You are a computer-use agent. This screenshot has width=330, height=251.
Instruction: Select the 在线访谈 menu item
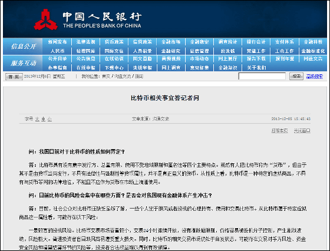(x=114, y=59)
